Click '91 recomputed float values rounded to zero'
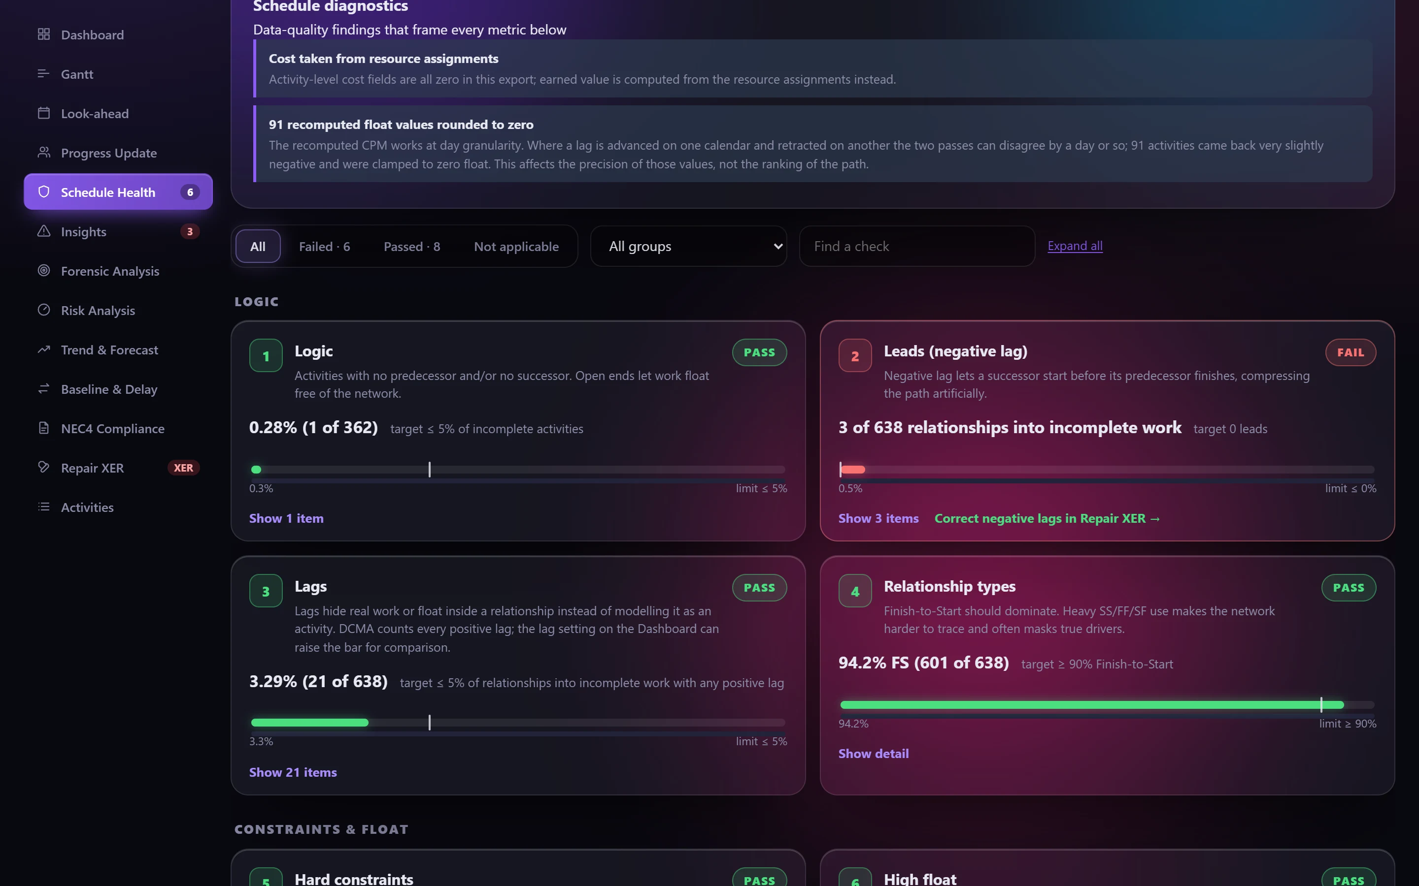The width and height of the screenshot is (1419, 886). [x=401, y=124]
